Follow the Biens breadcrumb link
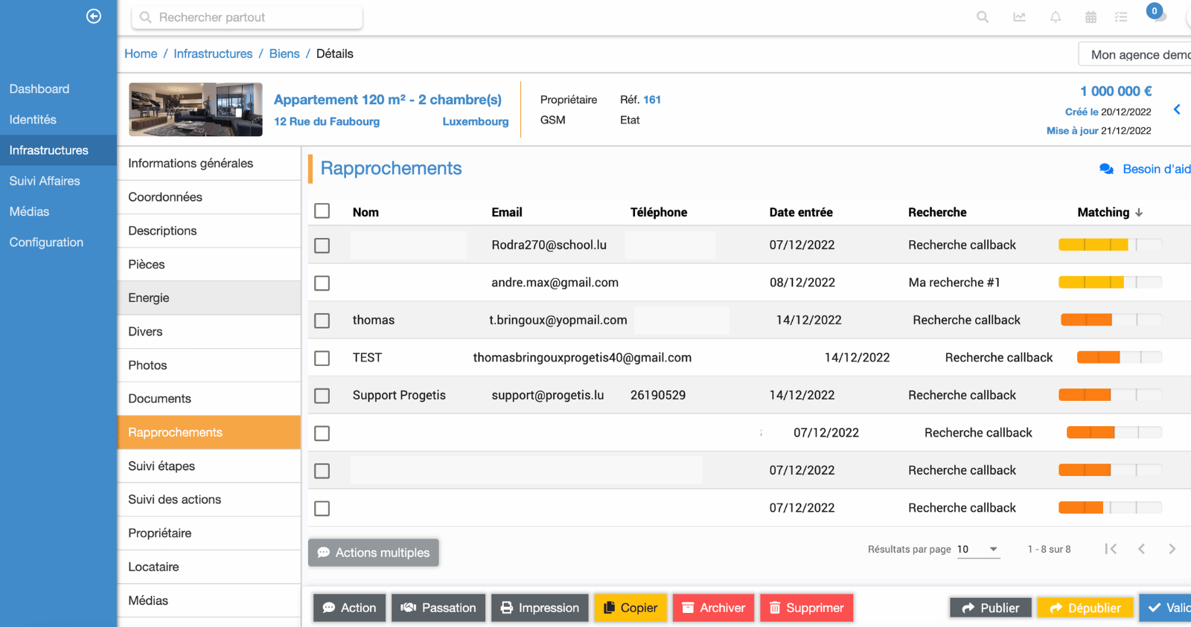The height and width of the screenshot is (627, 1191). (284, 54)
